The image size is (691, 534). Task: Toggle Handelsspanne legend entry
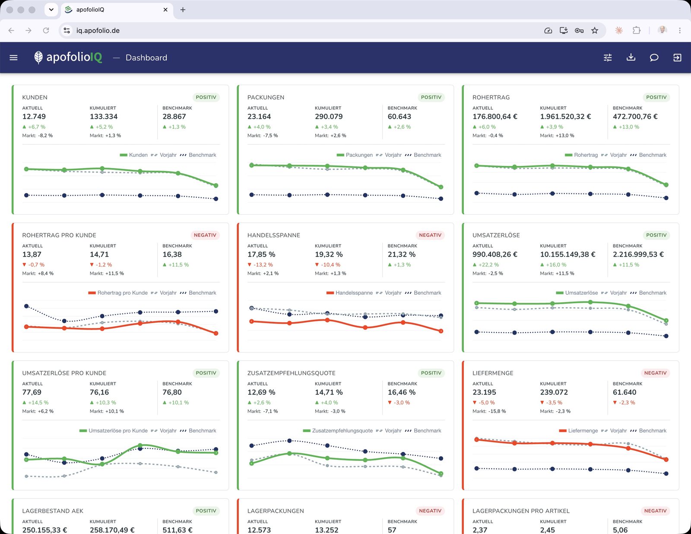[x=349, y=292]
